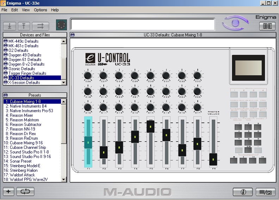Click the highlighted F1 fader handle

click(x=88, y=143)
